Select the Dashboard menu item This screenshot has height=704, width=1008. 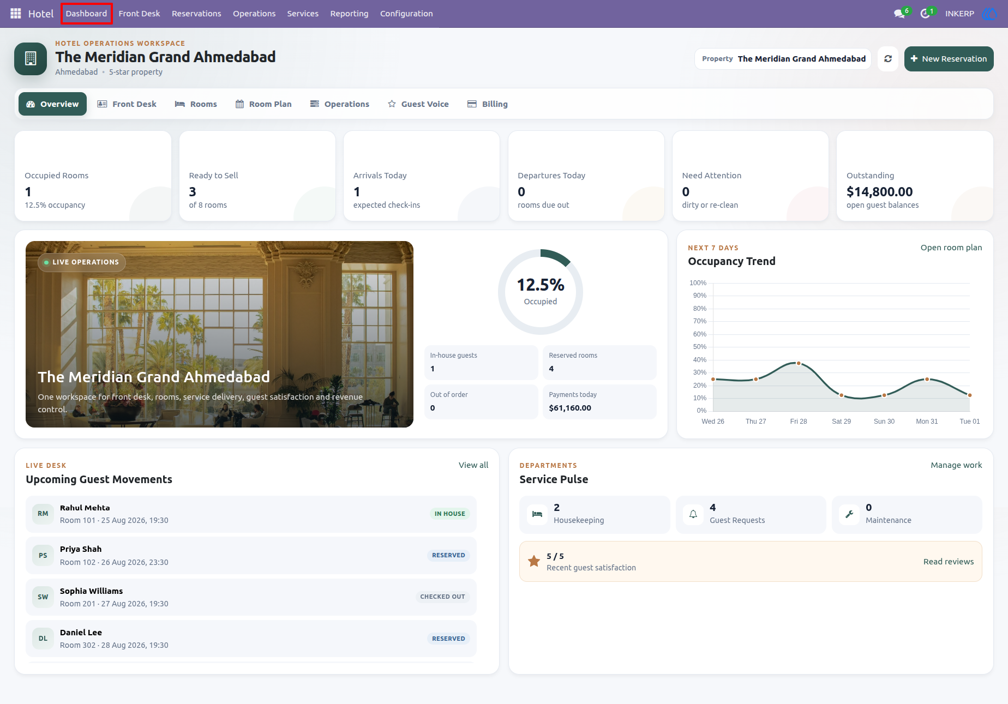pos(87,14)
